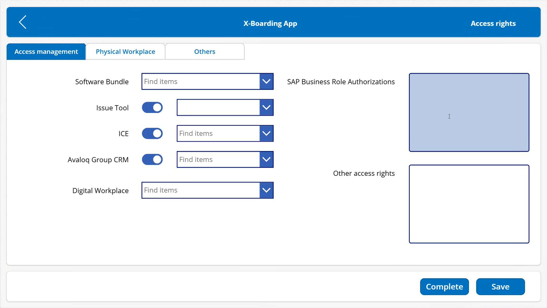Disable the Issue Tool toggle
547x308 pixels.
(x=152, y=107)
